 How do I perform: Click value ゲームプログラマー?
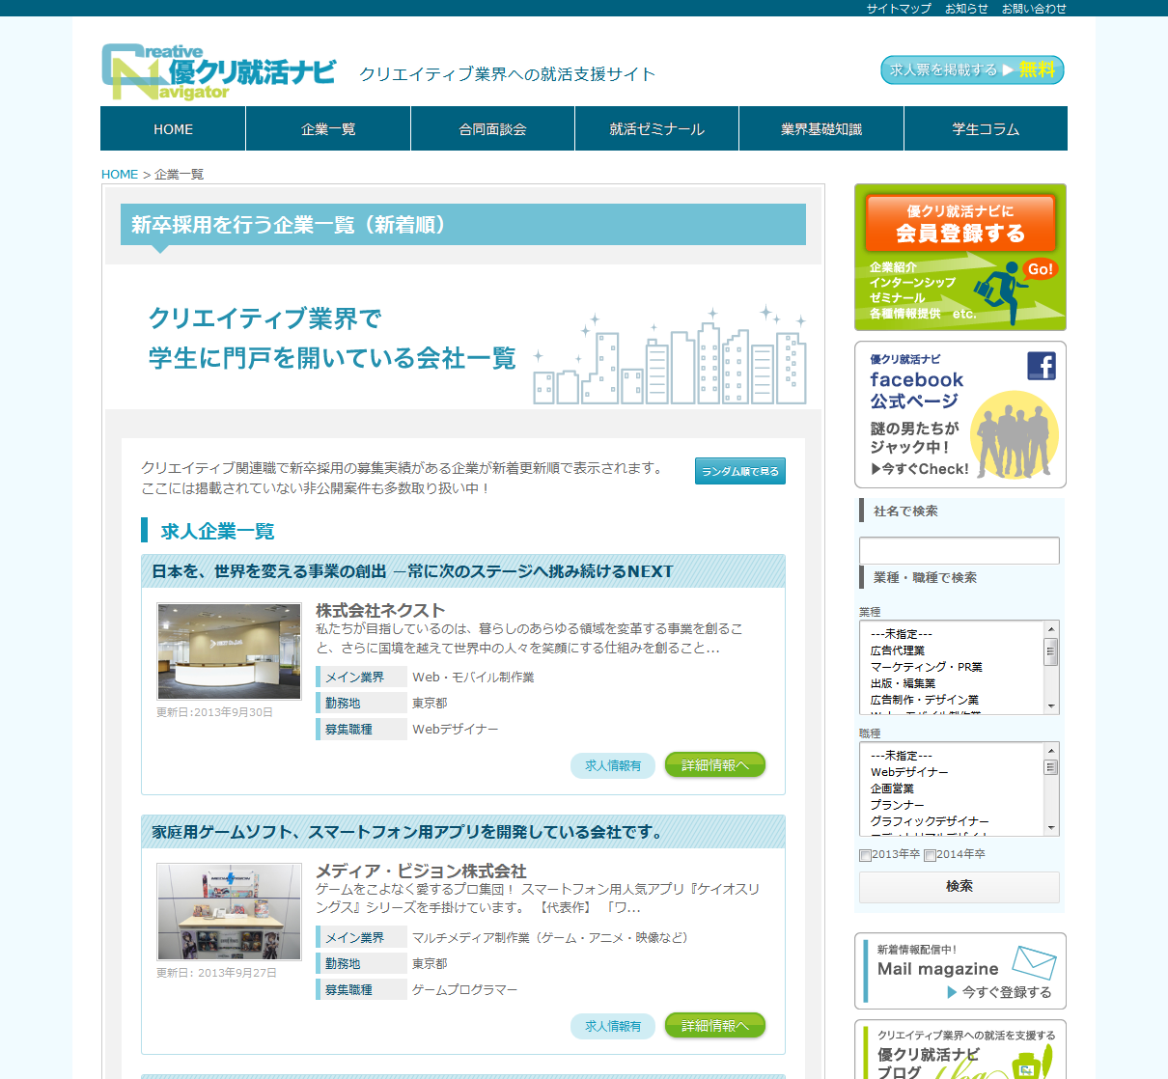[x=465, y=990]
